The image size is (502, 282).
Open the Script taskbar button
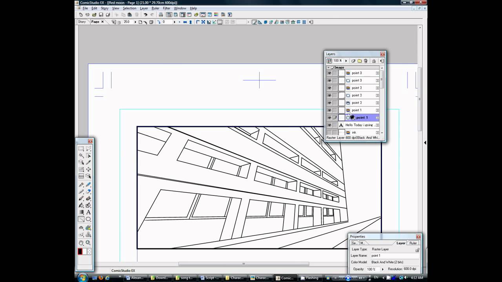[210, 278]
